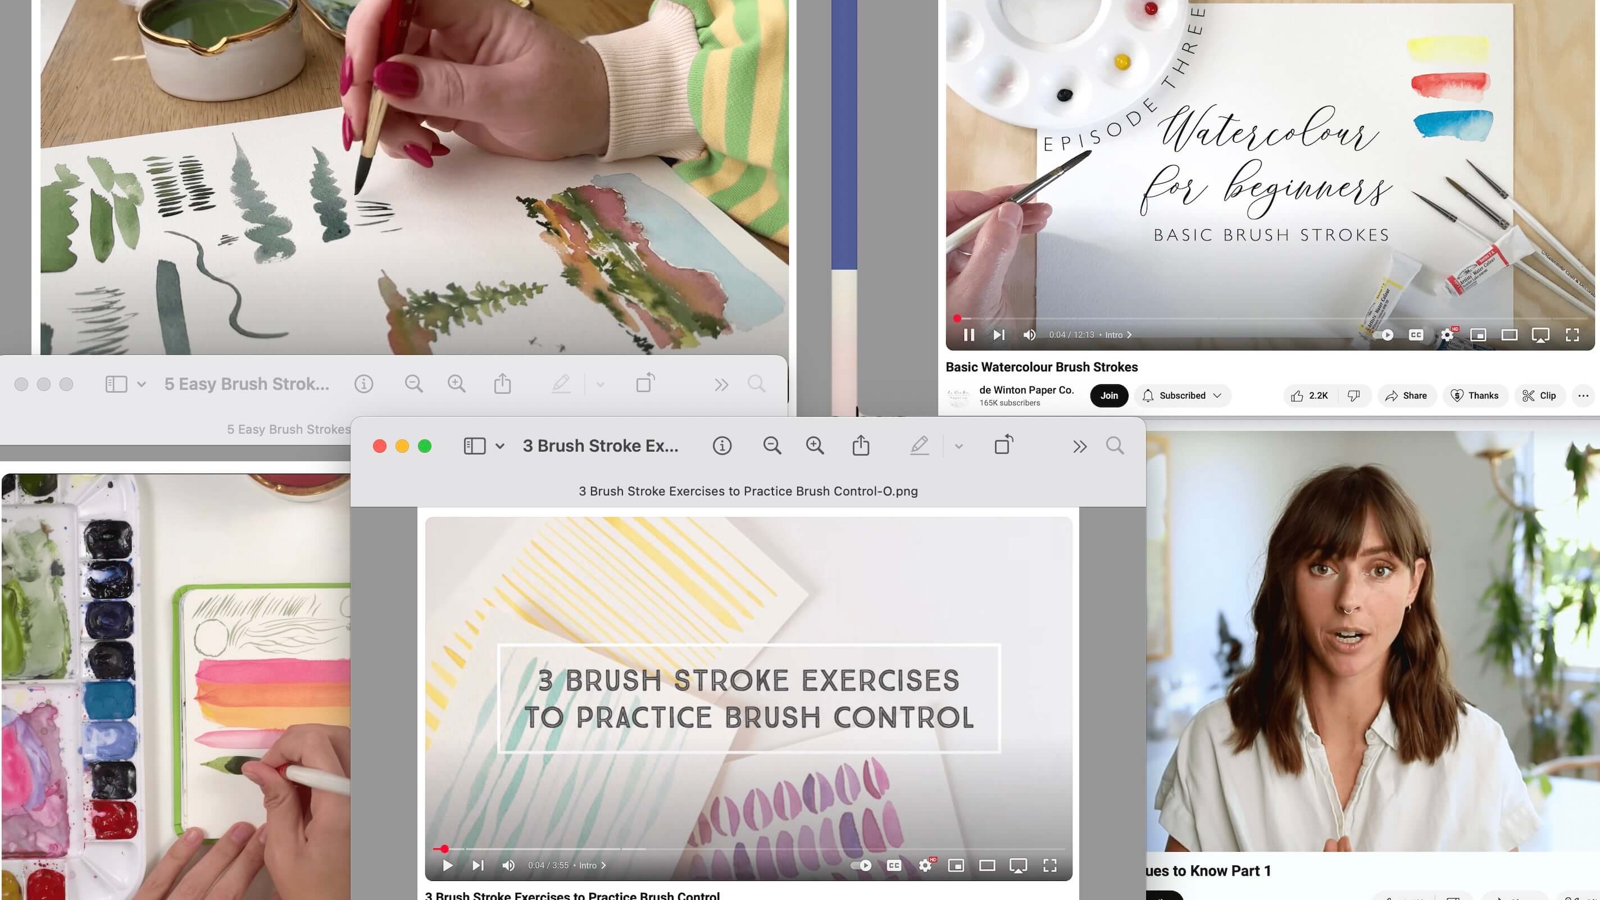Click the Rotate icon in 3 Brush Stroke toolbar
This screenshot has height=900, width=1600.
pyautogui.click(x=1004, y=445)
